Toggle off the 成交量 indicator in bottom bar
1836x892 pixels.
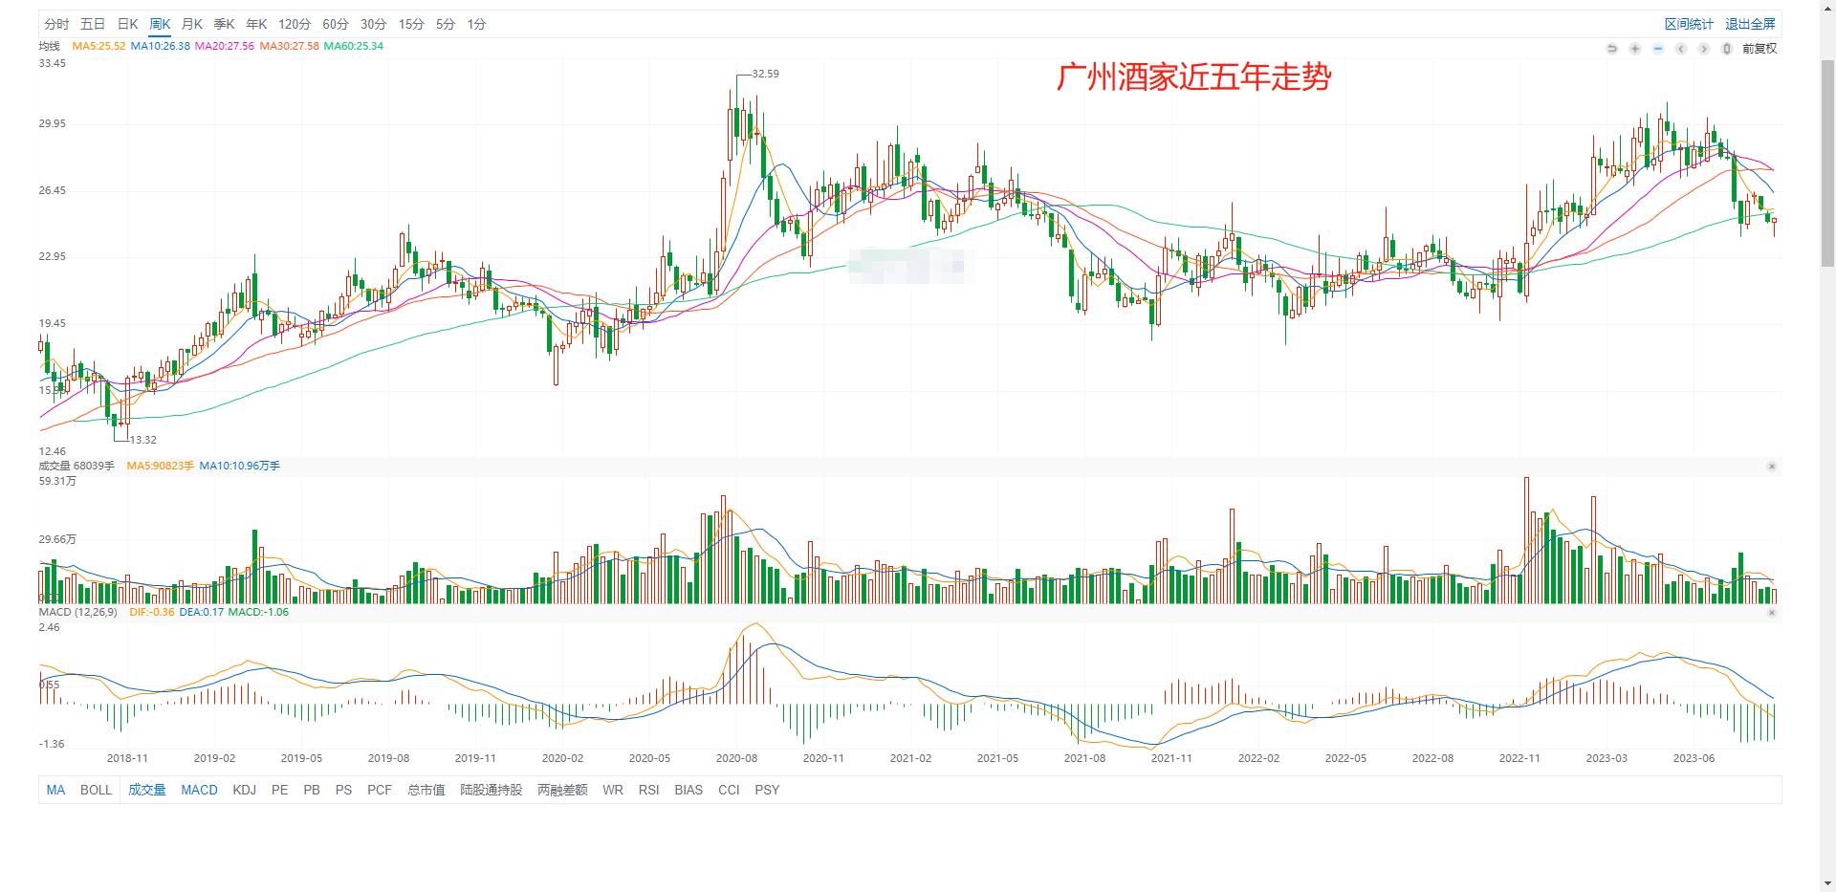pyautogui.click(x=148, y=791)
